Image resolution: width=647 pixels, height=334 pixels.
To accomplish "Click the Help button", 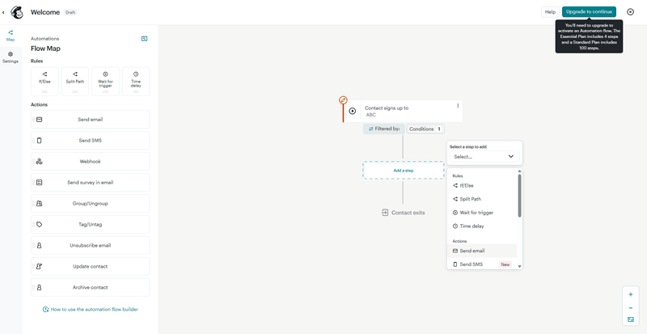I will pyautogui.click(x=550, y=12).
